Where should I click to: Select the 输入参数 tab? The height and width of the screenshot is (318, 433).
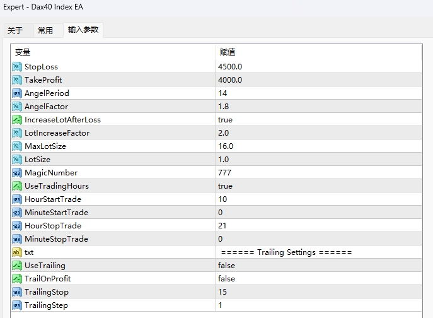point(83,30)
